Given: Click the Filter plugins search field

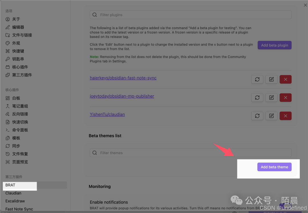Looking at the screenshot, I should pos(191,15).
